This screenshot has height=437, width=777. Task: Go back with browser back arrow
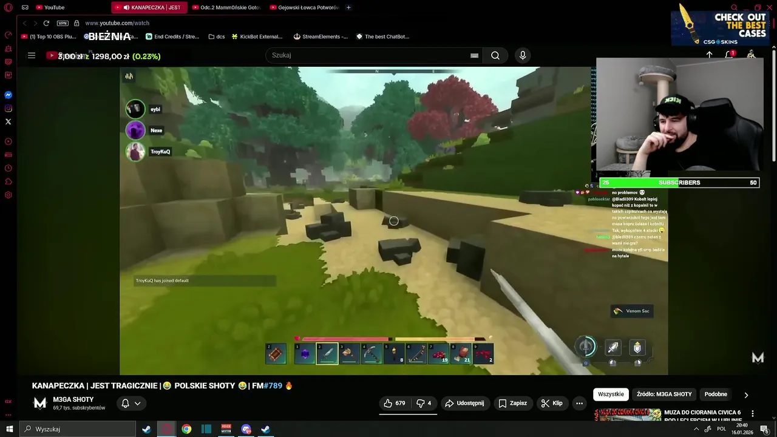24,23
